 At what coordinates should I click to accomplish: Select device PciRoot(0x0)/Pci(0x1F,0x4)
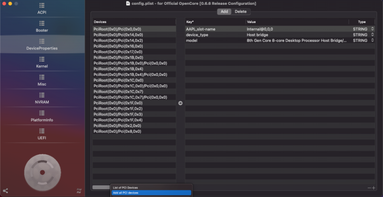tap(134, 120)
